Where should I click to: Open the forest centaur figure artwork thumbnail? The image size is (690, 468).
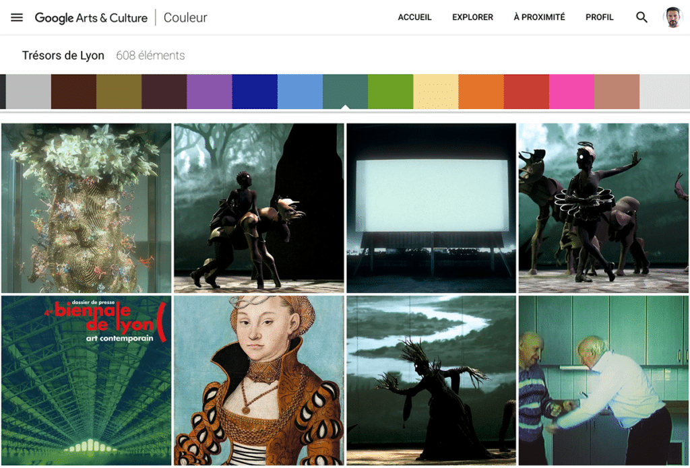tap(259, 208)
